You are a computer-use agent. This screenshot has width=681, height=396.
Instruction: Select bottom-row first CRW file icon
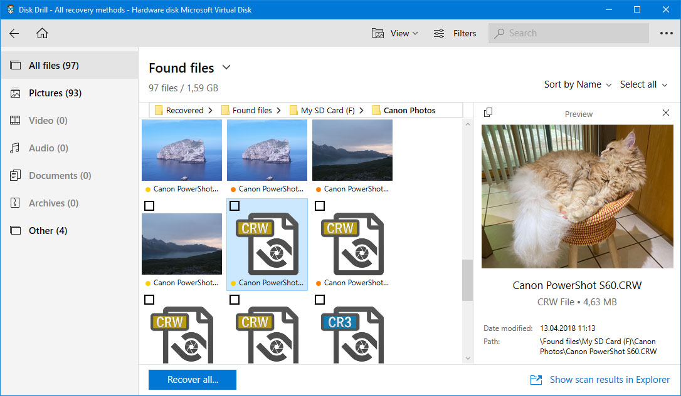click(x=182, y=335)
